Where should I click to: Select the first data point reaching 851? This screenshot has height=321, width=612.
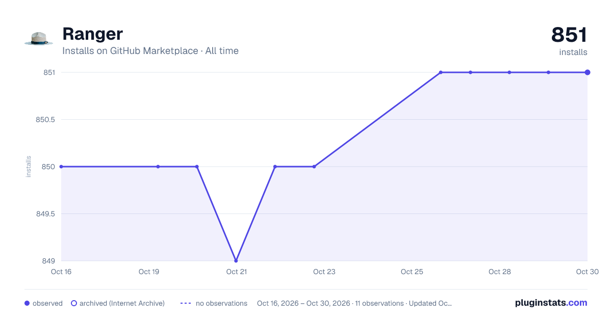pyautogui.click(x=441, y=72)
